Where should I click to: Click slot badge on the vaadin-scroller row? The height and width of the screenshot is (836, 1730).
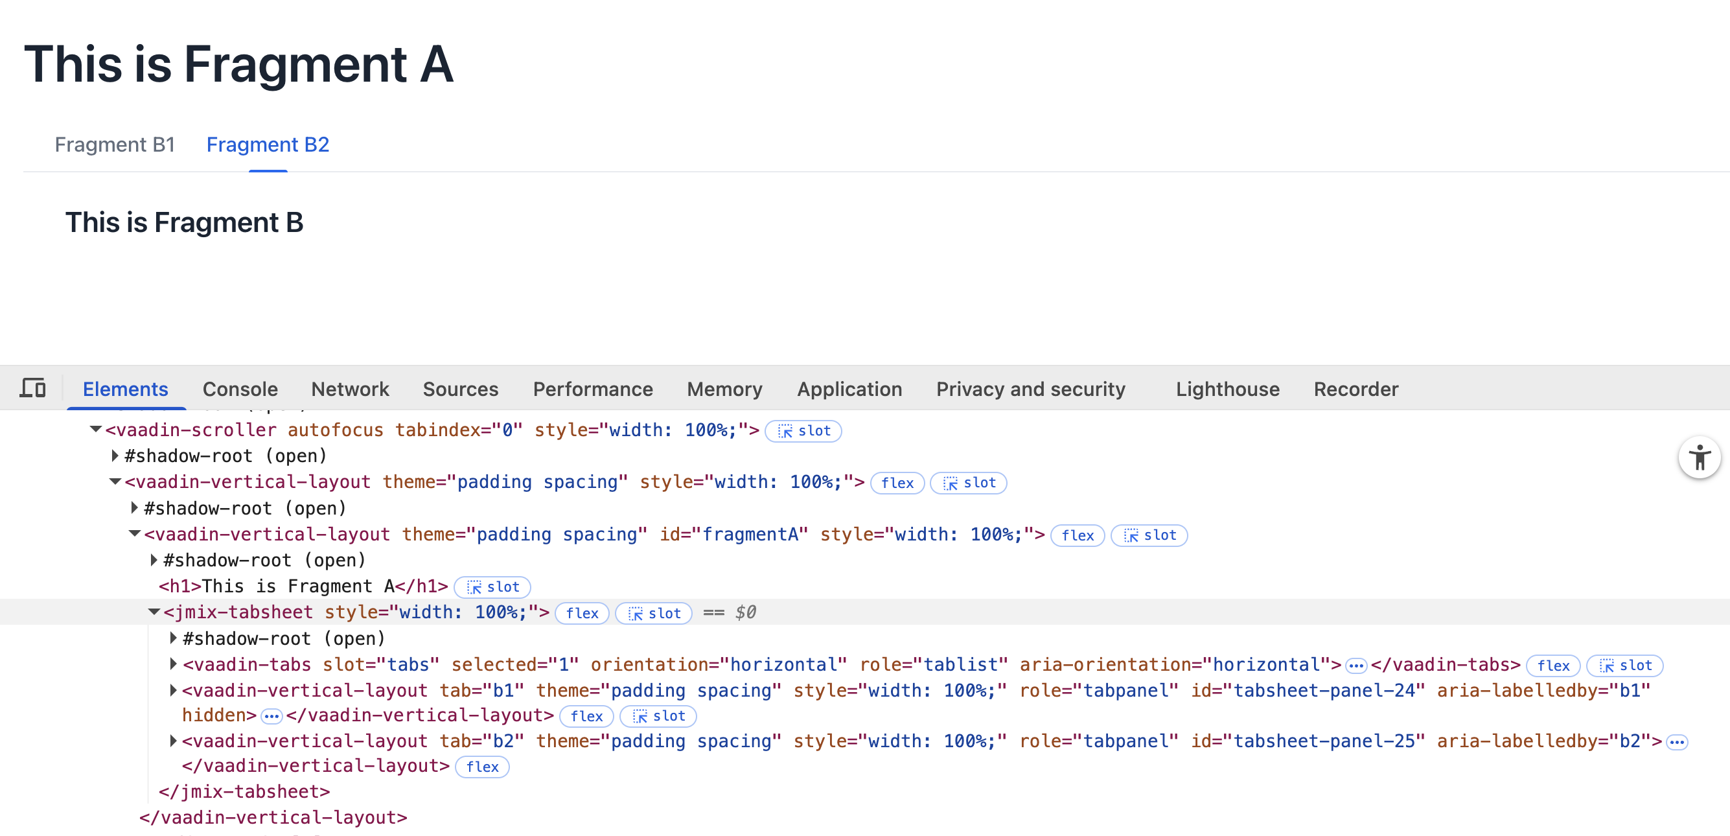click(803, 430)
